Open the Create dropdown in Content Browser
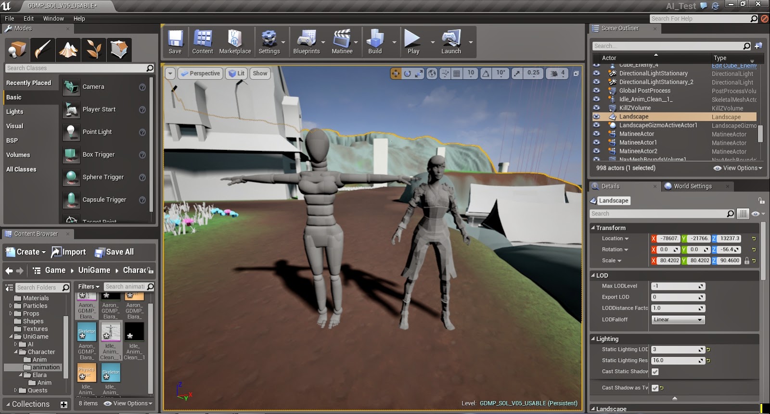 coord(26,252)
